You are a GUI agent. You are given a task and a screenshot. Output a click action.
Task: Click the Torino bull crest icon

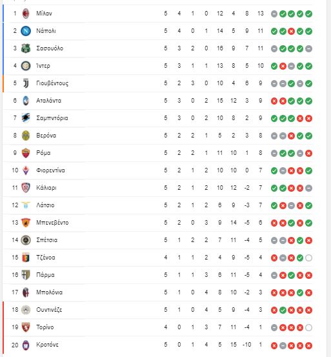pyautogui.click(x=26, y=327)
